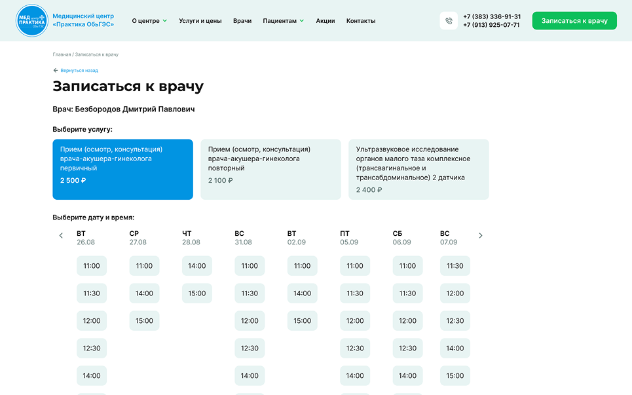This screenshot has width=632, height=395.
Task: Click the phone call icon
Action: (449, 21)
